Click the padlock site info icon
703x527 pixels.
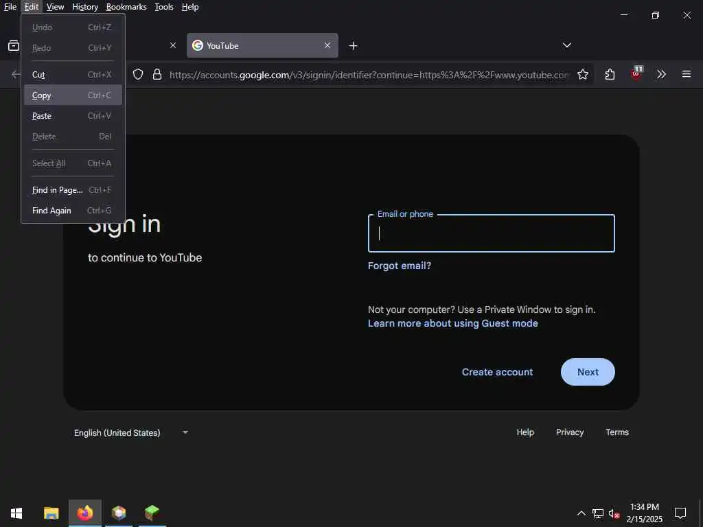157,74
